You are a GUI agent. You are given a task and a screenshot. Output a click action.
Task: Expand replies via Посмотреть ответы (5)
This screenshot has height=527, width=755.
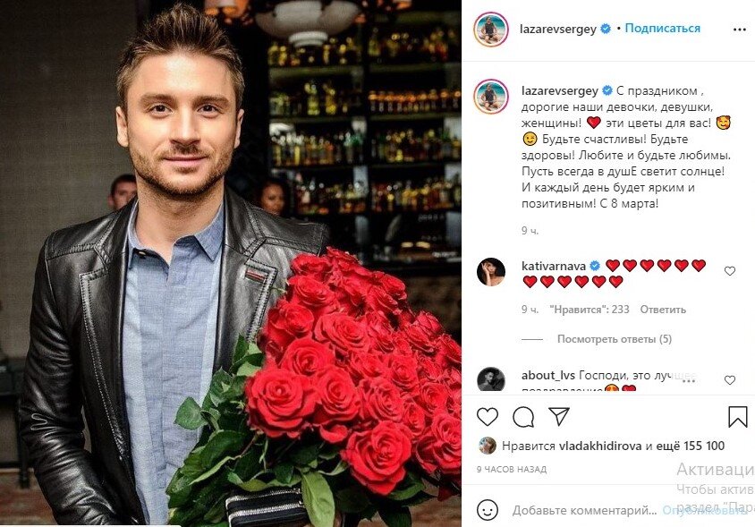point(614,339)
